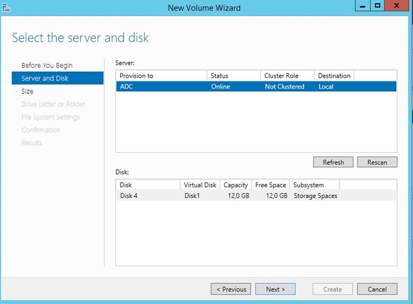Select the ADC server row
The height and width of the screenshot is (304, 413).
[x=256, y=87]
